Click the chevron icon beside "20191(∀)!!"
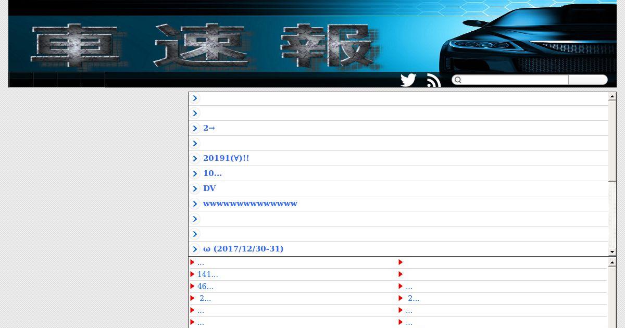 tap(195, 158)
